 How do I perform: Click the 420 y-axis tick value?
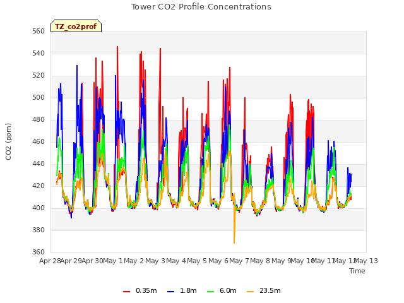coord(39,186)
